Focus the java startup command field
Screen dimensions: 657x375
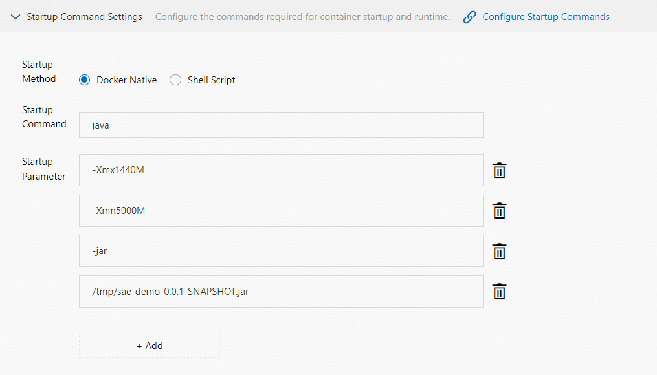coord(281,125)
